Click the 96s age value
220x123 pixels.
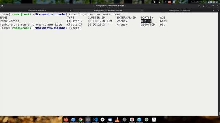[163, 25]
